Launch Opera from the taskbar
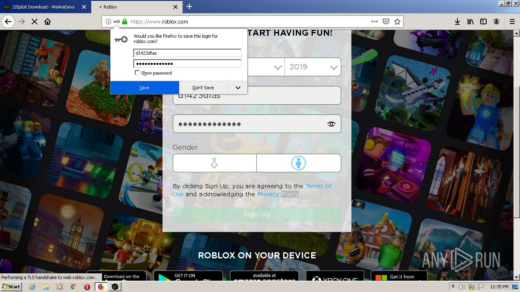Viewport: 520px width, 292px height. point(87,287)
